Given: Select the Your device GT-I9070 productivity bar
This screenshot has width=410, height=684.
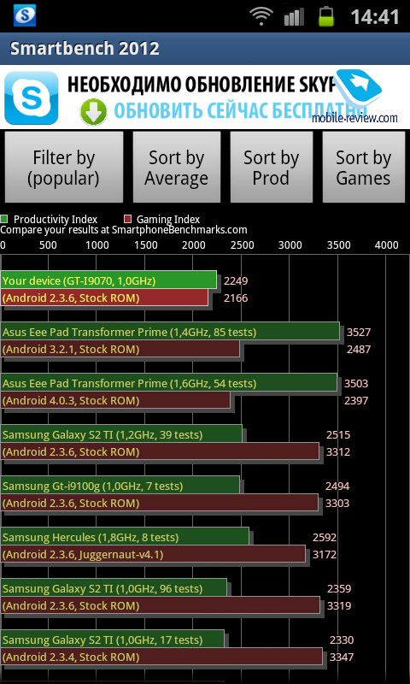Looking at the screenshot, I should tap(108, 280).
